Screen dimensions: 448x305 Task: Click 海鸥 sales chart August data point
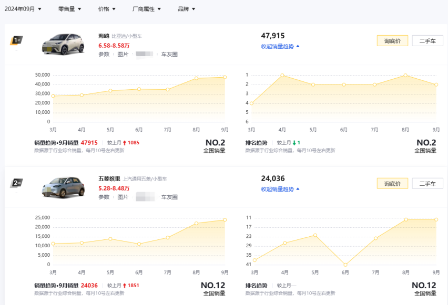click(196, 78)
